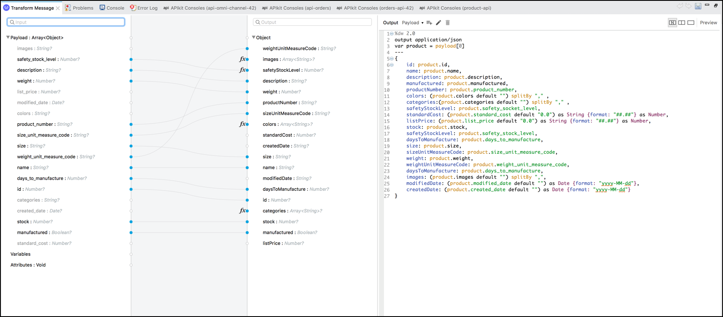The width and height of the screenshot is (723, 317).
Task: Open APIkit Consoles (api-orders) tab
Action: tap(297, 7)
